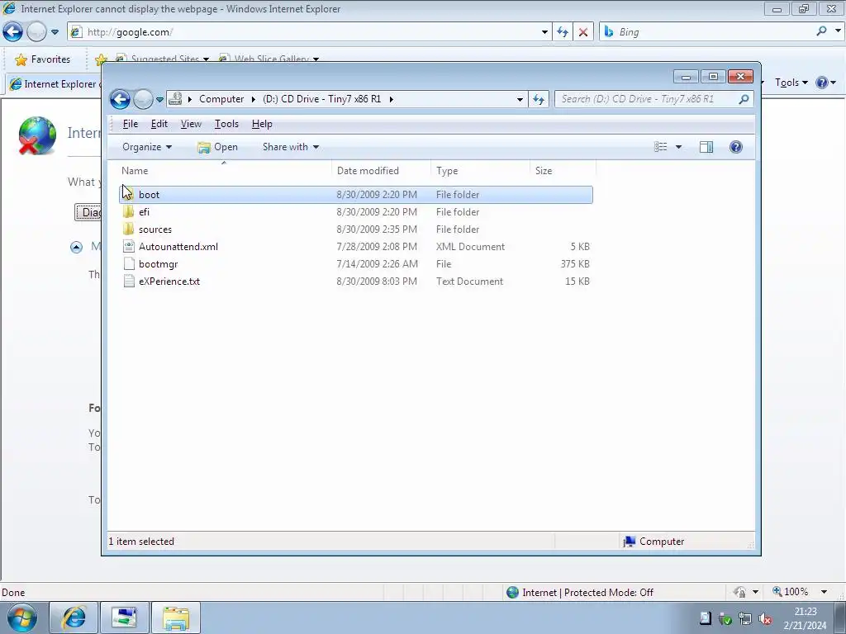846x634 pixels.
Task: Click Computer icon in Explorer status bar
Action: coord(629,542)
